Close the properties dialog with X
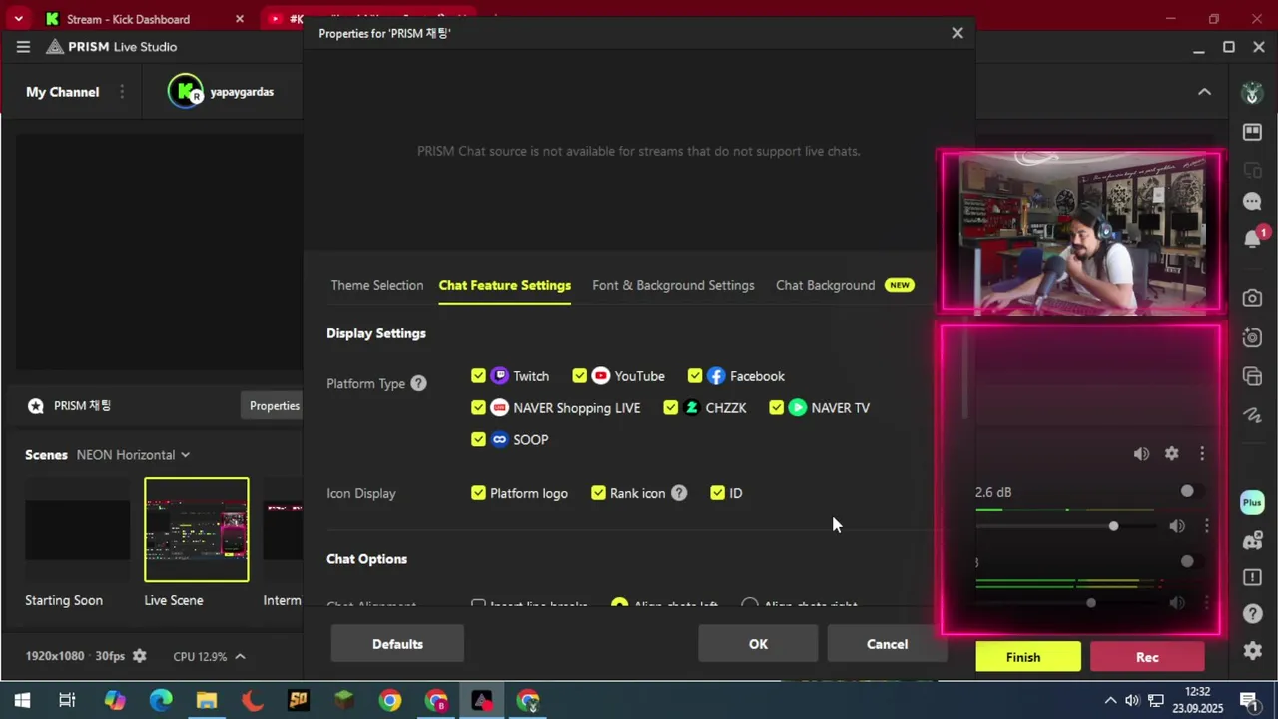Screen dimensions: 1278x719 pyautogui.click(x=958, y=33)
